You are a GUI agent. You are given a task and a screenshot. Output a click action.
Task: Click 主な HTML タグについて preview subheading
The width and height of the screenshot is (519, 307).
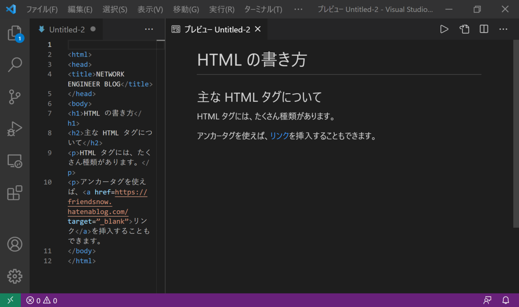[x=259, y=97]
